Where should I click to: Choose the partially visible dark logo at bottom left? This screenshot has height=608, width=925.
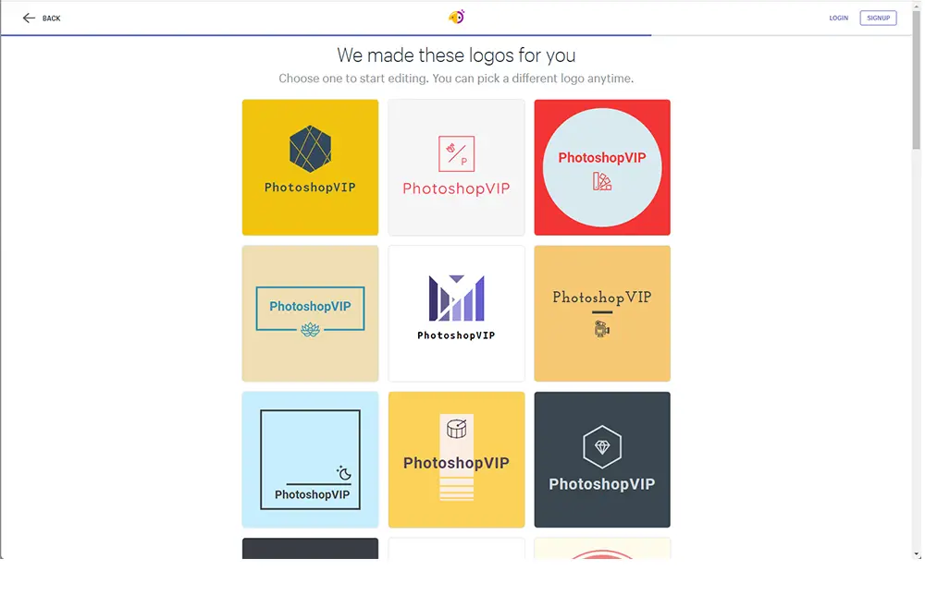click(310, 549)
